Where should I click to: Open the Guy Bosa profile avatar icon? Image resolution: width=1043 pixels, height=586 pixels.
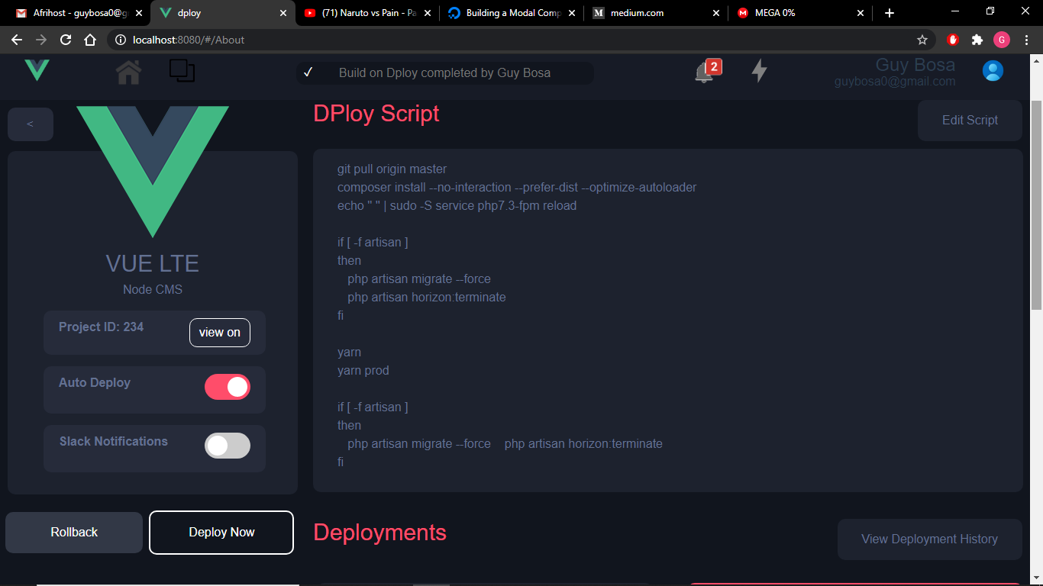click(x=992, y=70)
